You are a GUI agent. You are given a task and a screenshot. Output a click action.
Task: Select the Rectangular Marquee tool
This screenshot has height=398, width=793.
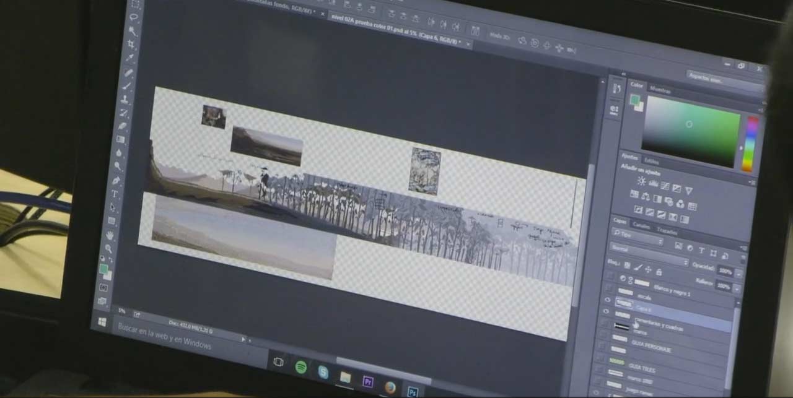click(134, 4)
